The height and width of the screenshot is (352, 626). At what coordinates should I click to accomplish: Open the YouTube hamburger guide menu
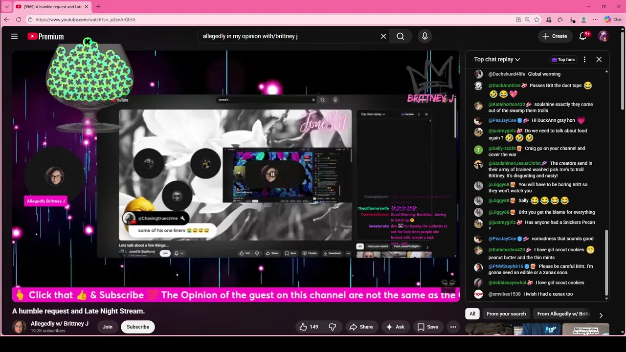point(14,36)
